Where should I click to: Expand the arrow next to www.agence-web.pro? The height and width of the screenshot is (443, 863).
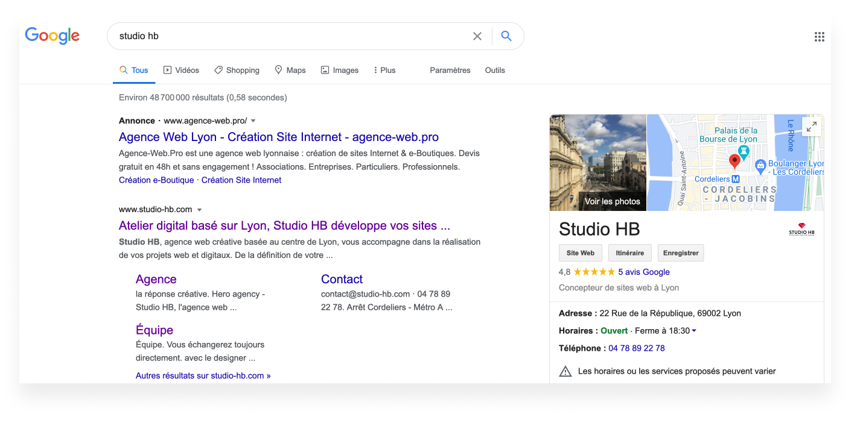click(x=253, y=121)
